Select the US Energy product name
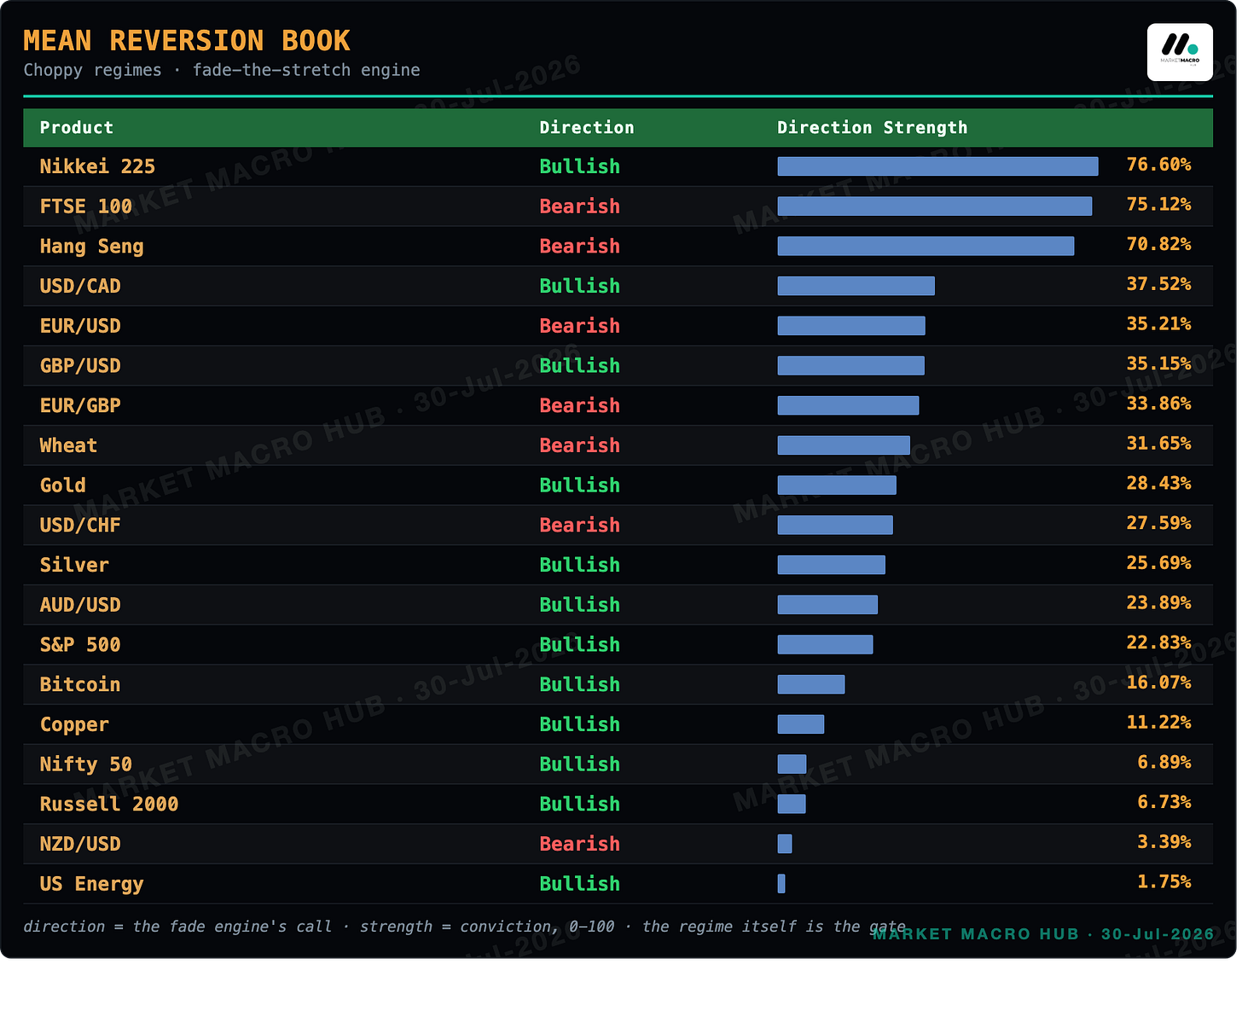Image resolution: width=1242 pixels, height=1017 pixels. [92, 884]
